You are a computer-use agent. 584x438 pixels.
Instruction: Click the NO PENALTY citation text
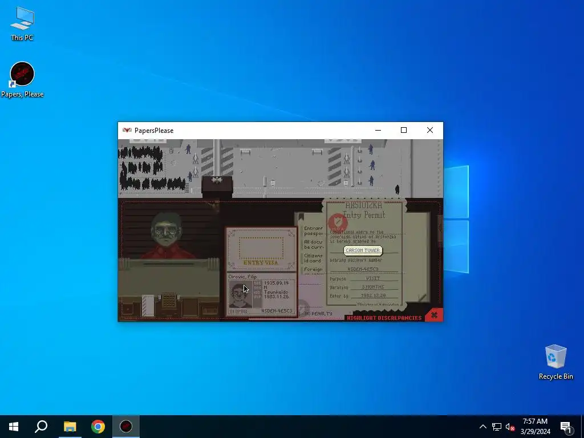[x=318, y=314]
